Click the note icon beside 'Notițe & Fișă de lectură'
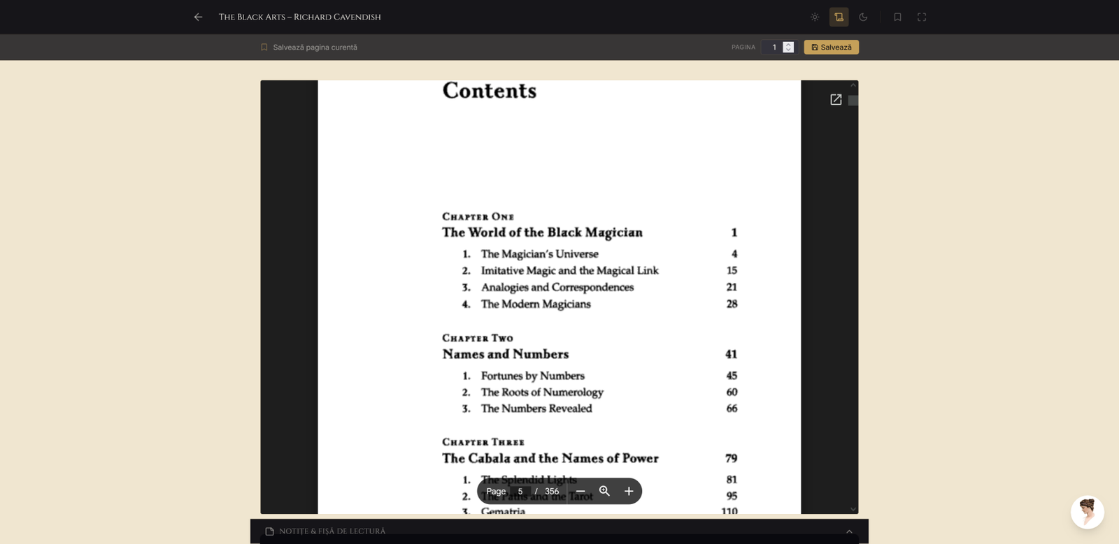The image size is (1119, 544). 270,531
